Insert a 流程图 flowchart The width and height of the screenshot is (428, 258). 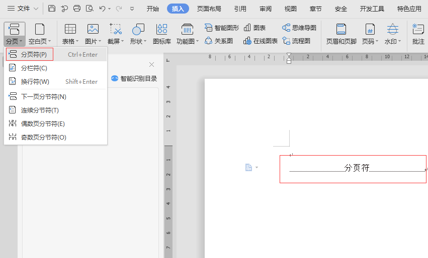point(296,41)
